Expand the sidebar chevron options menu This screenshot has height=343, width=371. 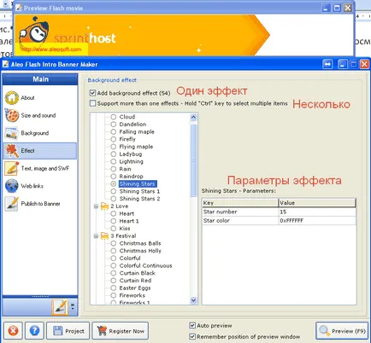coord(73,306)
